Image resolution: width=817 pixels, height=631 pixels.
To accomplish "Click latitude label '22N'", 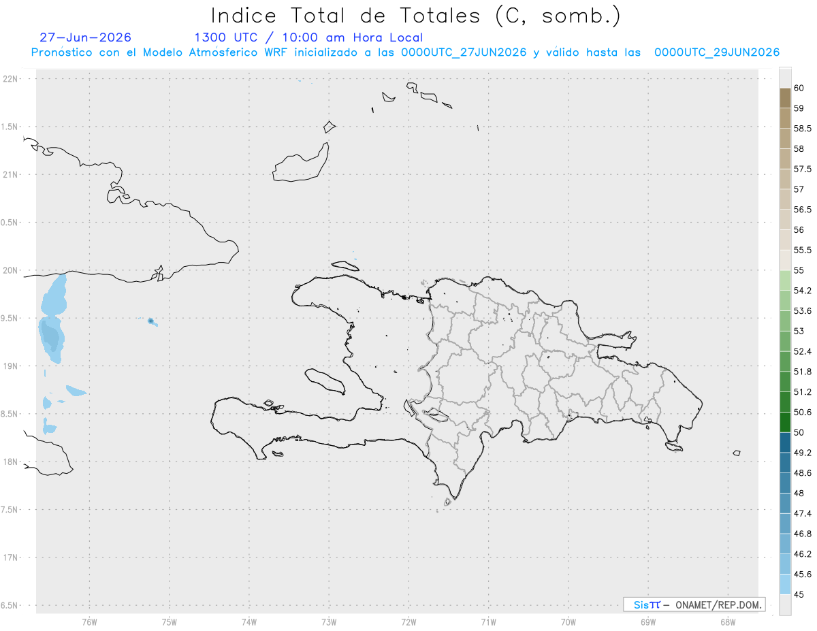I will point(12,79).
